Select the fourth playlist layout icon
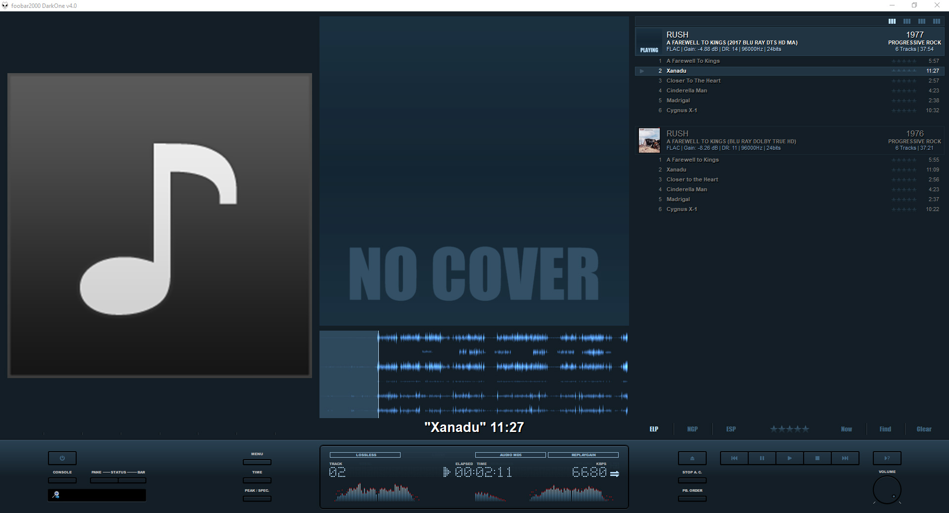 click(937, 21)
